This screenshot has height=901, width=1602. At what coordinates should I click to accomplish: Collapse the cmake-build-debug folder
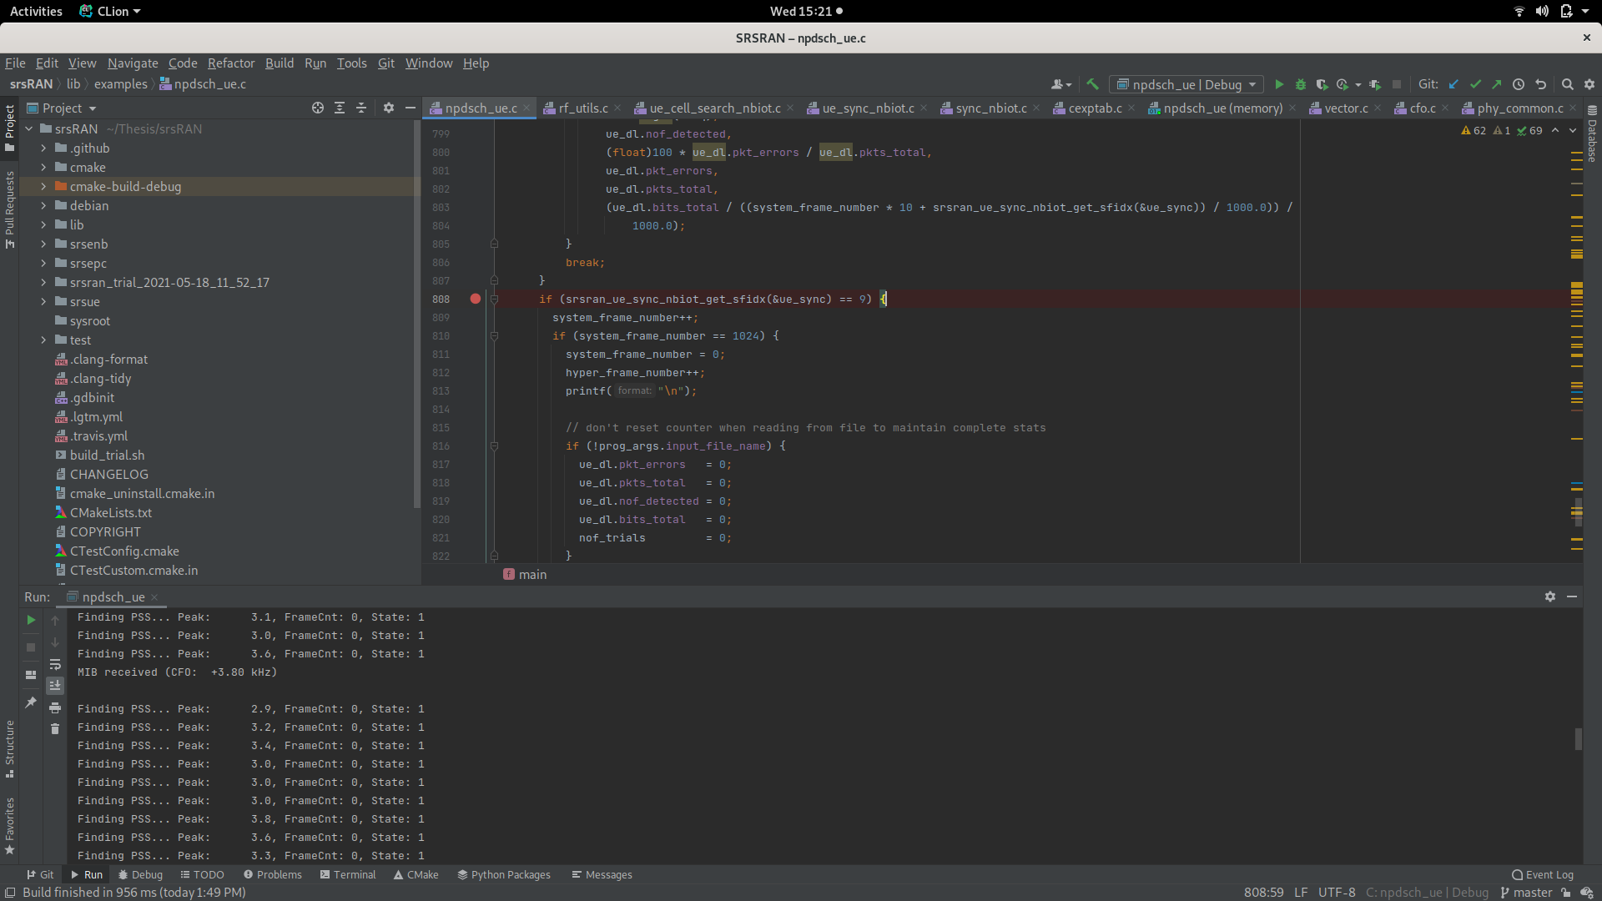(43, 186)
